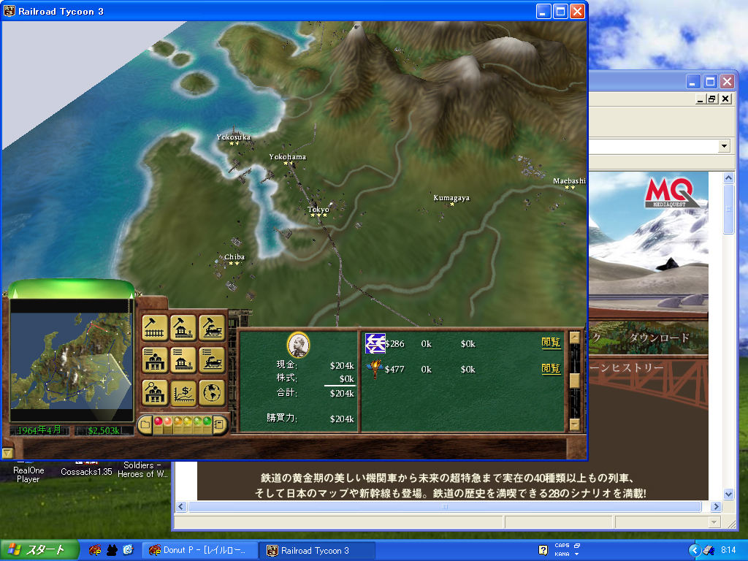Click the MQ MediaQuest logo in browser

(671, 193)
